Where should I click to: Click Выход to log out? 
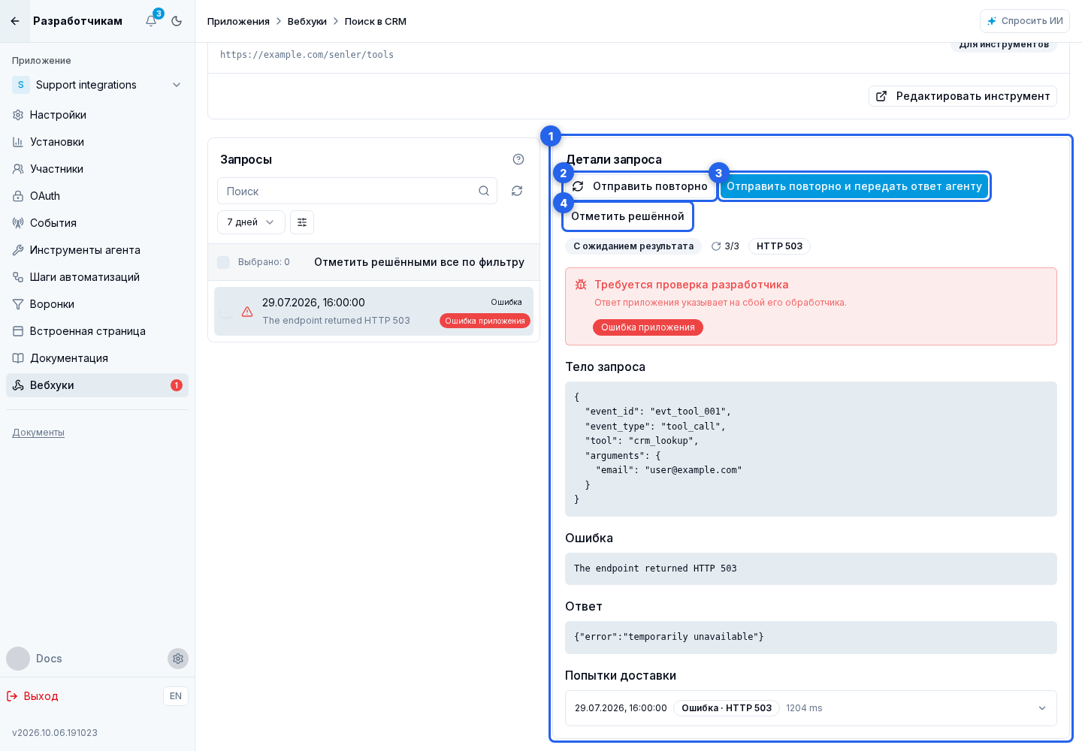click(x=32, y=696)
